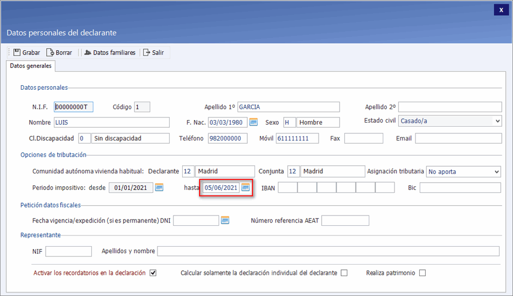Viewport: 513px width, 296px height.
Task: Expand the Estado civil dropdown
Action: [x=497, y=121]
